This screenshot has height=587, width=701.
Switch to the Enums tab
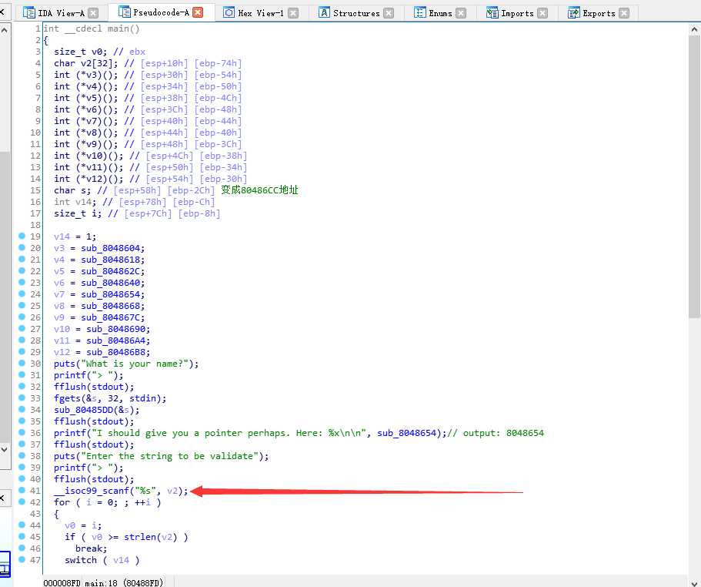pyautogui.click(x=440, y=13)
